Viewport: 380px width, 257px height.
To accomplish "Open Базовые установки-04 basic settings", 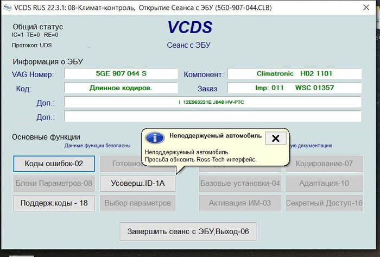I will [x=239, y=183].
